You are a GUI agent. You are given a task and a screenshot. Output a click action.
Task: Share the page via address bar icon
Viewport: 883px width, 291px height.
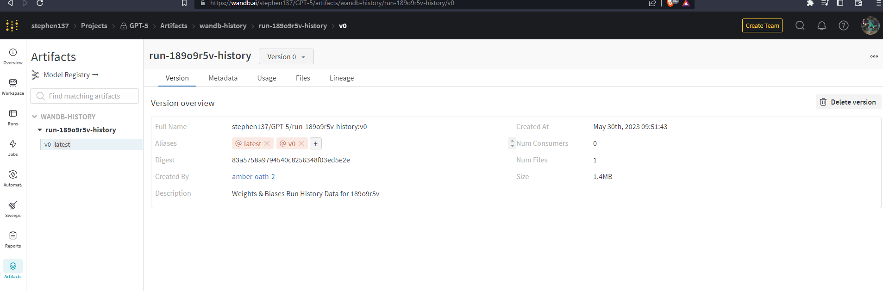[x=652, y=3]
